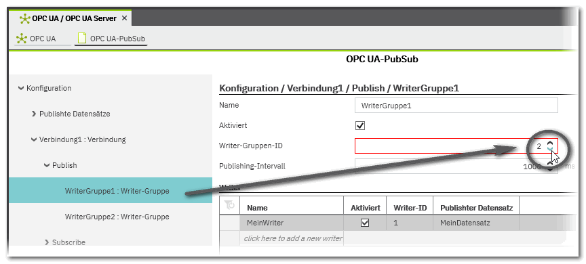Decrease the Writer-Gruppen-ID value with down arrow
This screenshot has height=264, width=586.
click(x=550, y=148)
